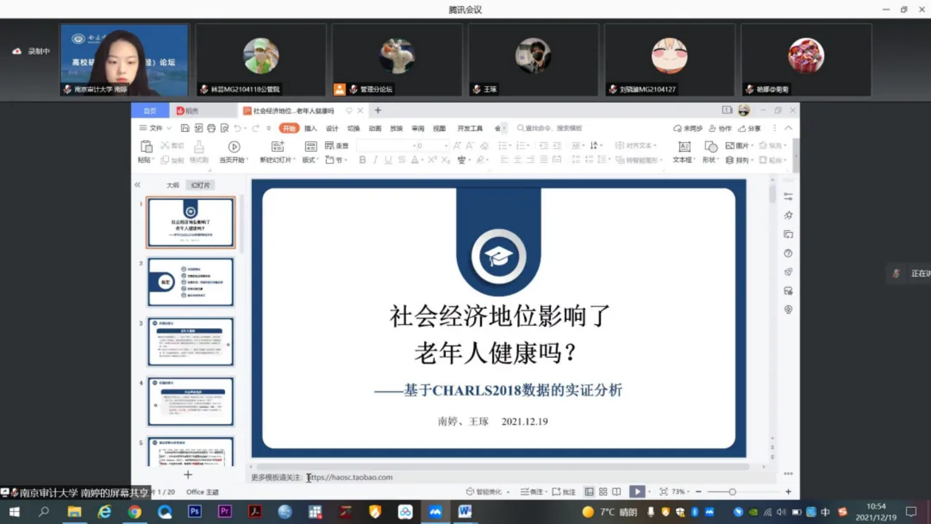
Task: Click the 批注 comments button in status bar
Action: (564, 492)
